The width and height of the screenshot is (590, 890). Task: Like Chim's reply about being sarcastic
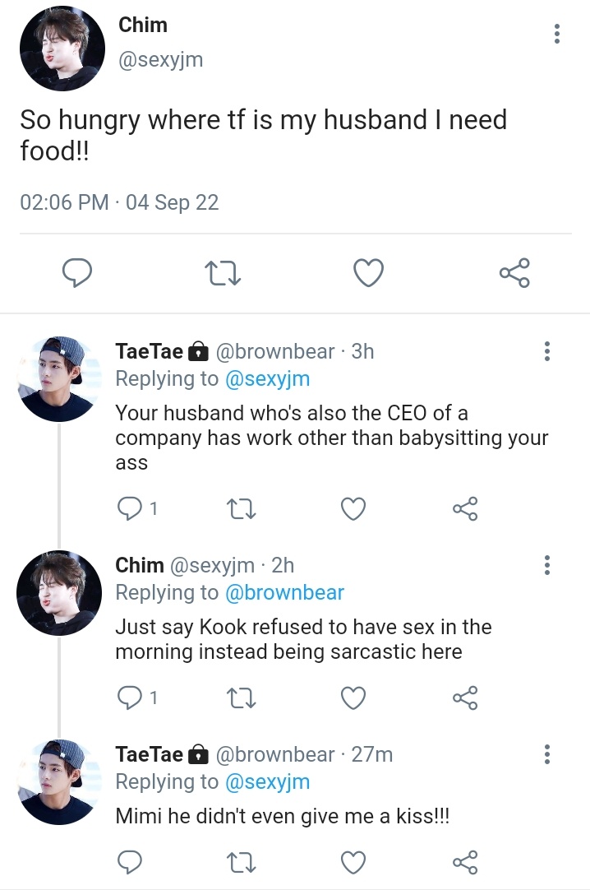tap(353, 698)
